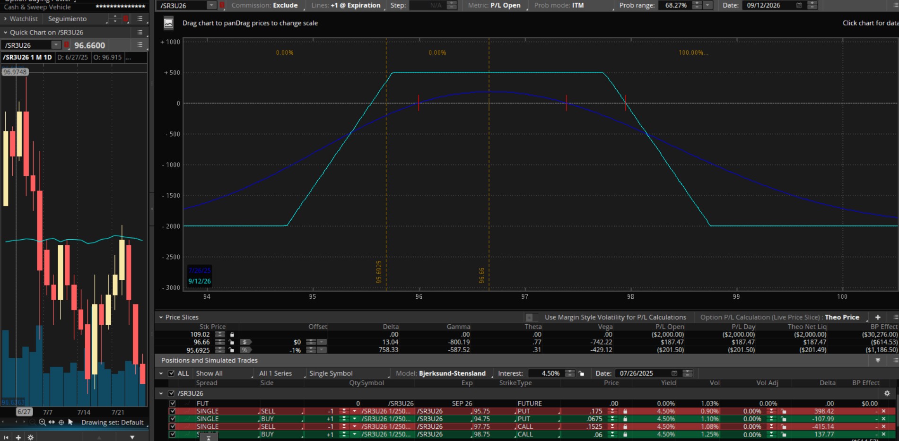Toggle Use Margin Style Volatility switch

tap(532, 317)
